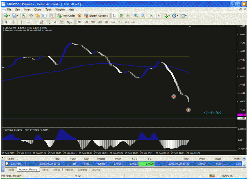Select the Text Label 'T' tool

(62, 22)
